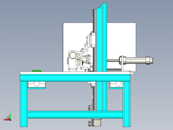This screenshot has width=173, height=130.
Task: Select the left bearing block under the table
Action: 37,84
